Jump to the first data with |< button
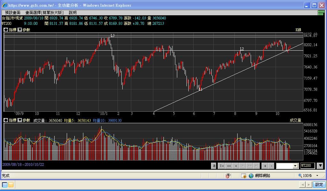The height and width of the screenshot is (191, 327). click(x=222, y=166)
